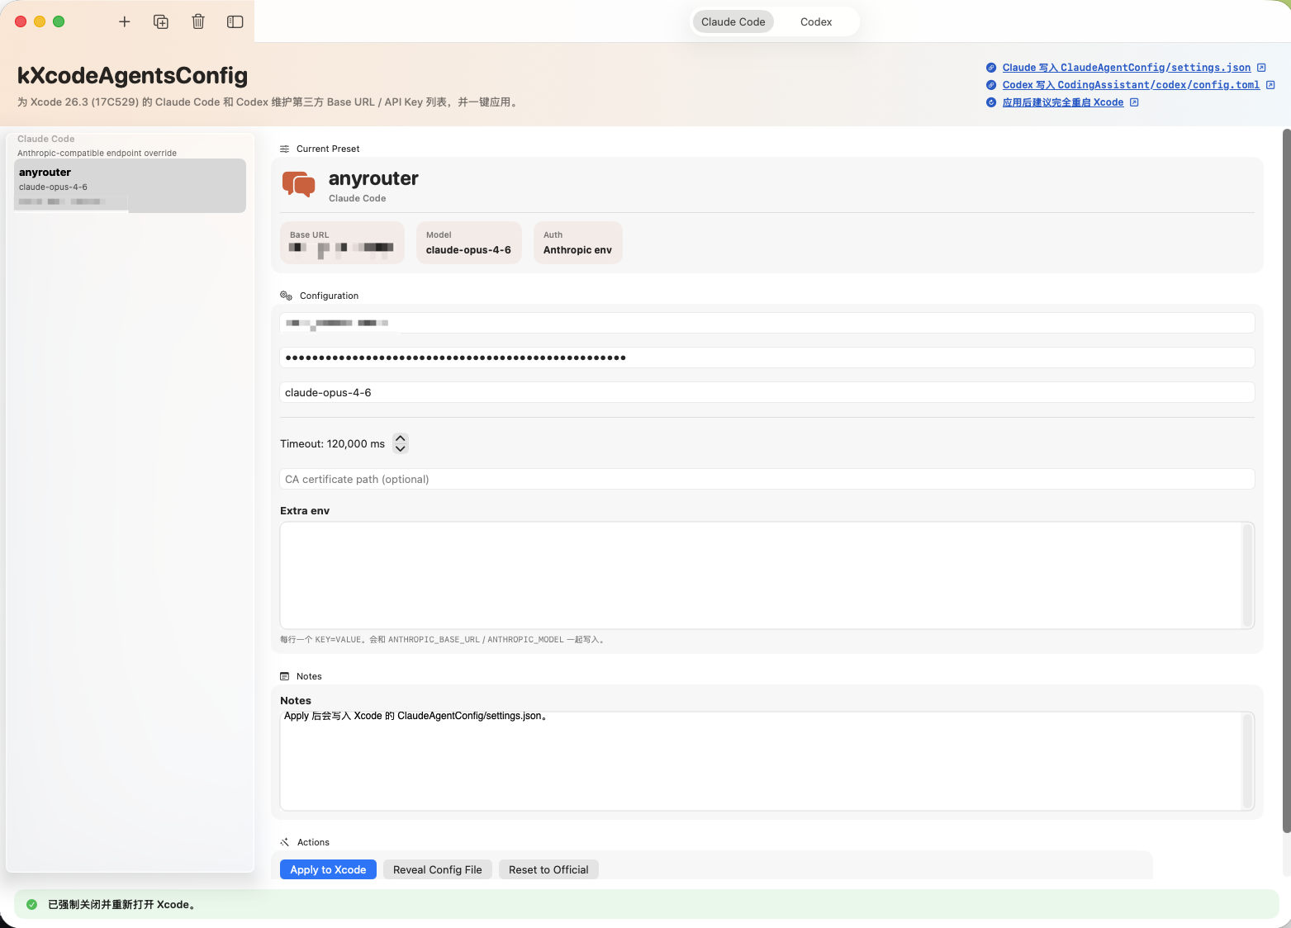The image size is (1291, 928).
Task: Click the subtitle describing Xcode 26.3 (17C529)
Action: [269, 102]
